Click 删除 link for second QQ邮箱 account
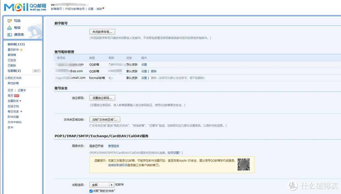 (153, 71)
